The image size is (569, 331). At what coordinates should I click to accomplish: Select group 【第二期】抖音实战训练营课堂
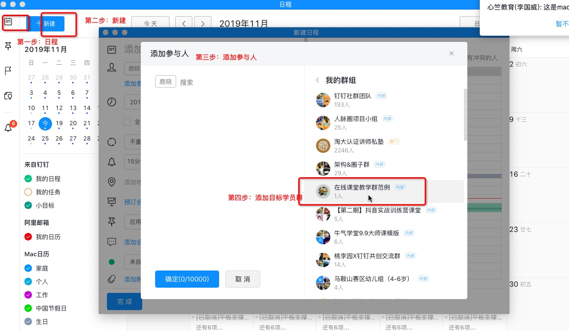coord(385,214)
